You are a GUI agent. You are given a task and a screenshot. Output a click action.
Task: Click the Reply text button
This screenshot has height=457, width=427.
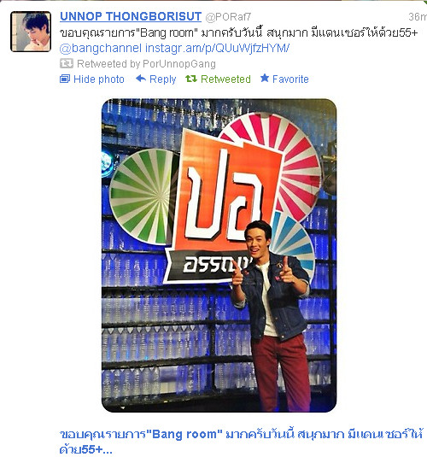point(162,79)
